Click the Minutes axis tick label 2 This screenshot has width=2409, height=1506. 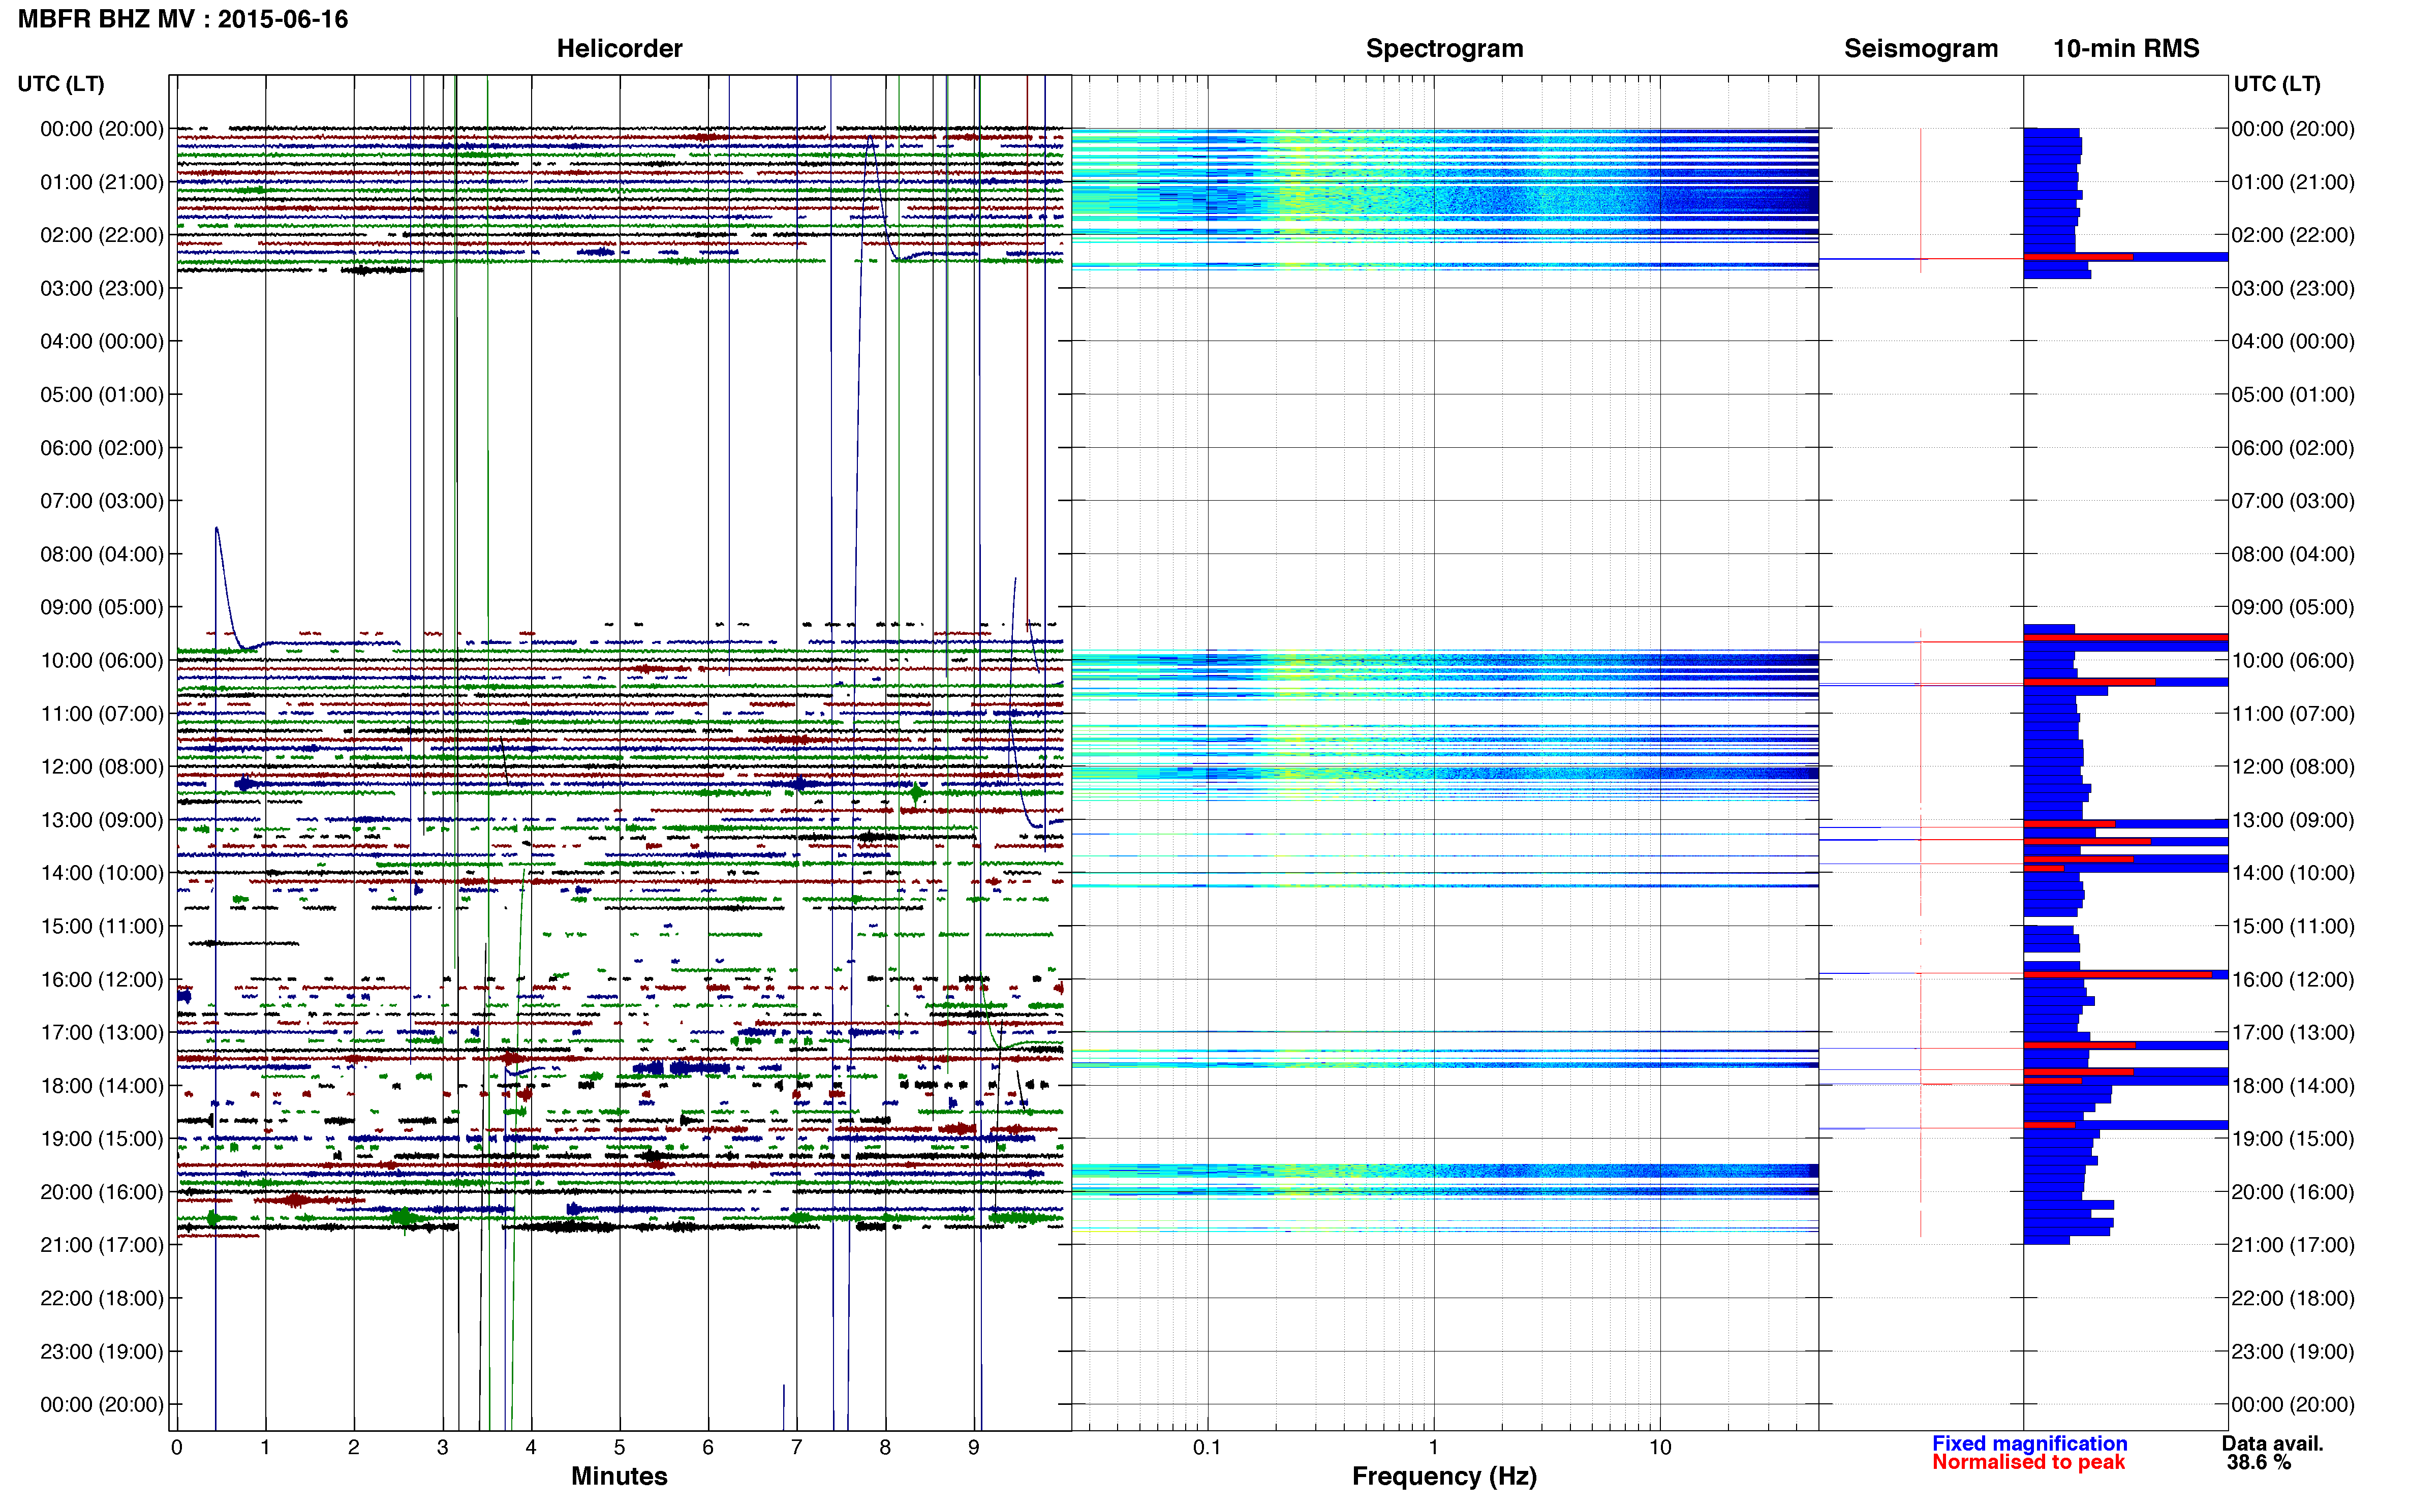pos(354,1447)
